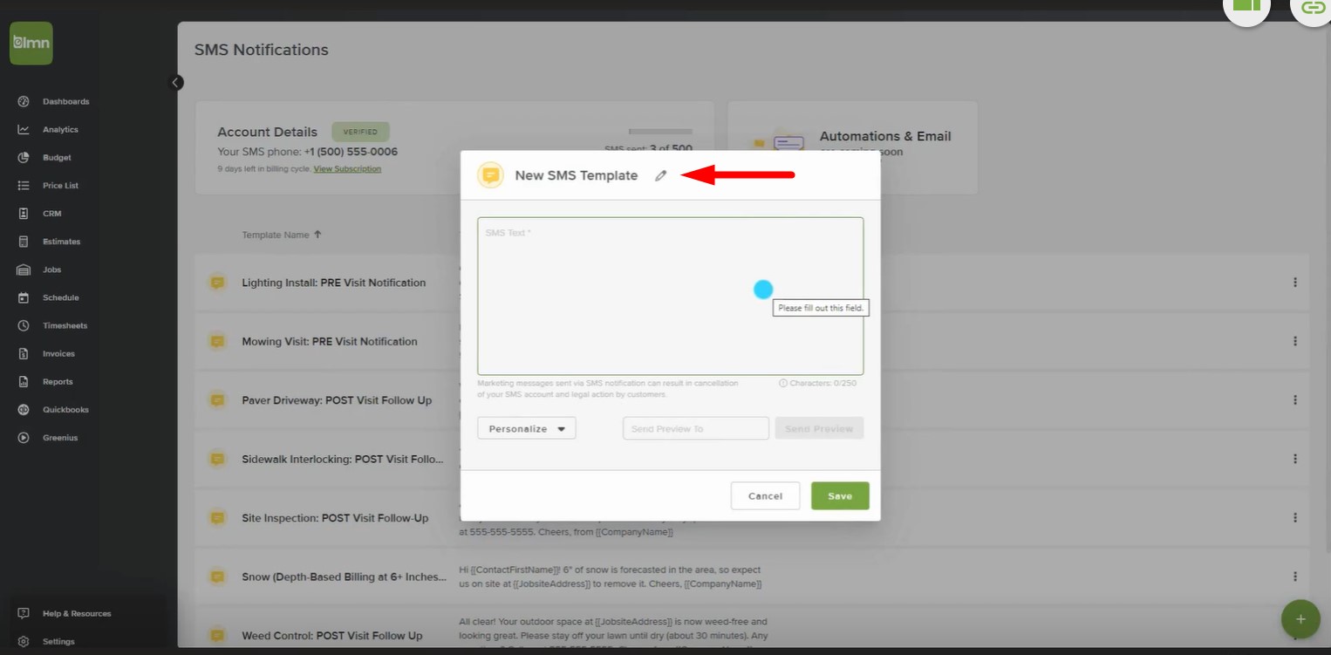Open options menu for Lighting Install template
1331x655 pixels.
click(1295, 283)
